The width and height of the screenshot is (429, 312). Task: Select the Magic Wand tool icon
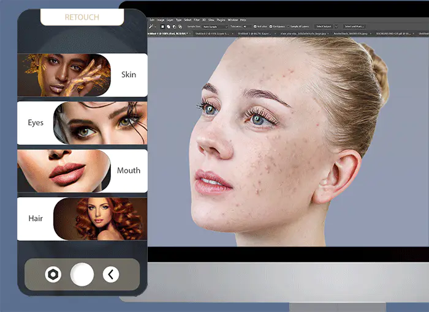point(151,26)
